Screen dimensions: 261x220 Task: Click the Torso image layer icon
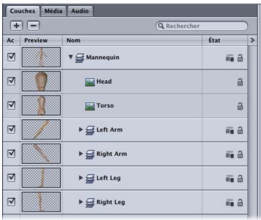point(90,106)
